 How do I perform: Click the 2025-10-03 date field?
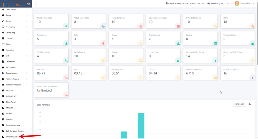pyautogui.click(x=239, y=104)
